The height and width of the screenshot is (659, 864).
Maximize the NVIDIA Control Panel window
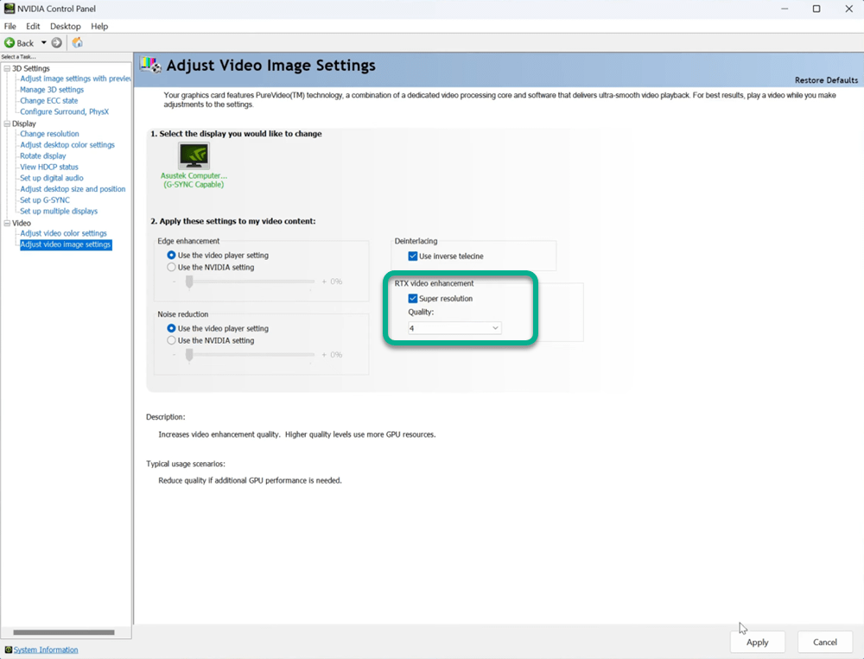(816, 9)
